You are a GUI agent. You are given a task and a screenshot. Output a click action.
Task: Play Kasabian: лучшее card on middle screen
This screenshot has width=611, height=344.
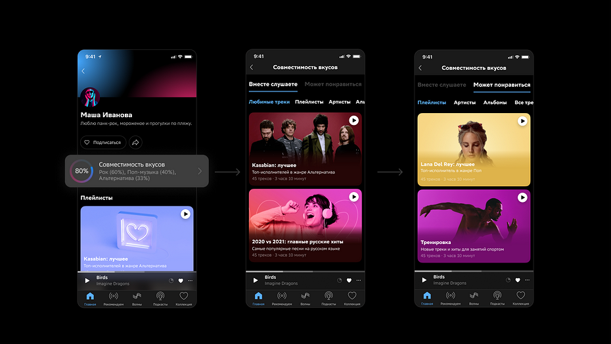(x=354, y=120)
